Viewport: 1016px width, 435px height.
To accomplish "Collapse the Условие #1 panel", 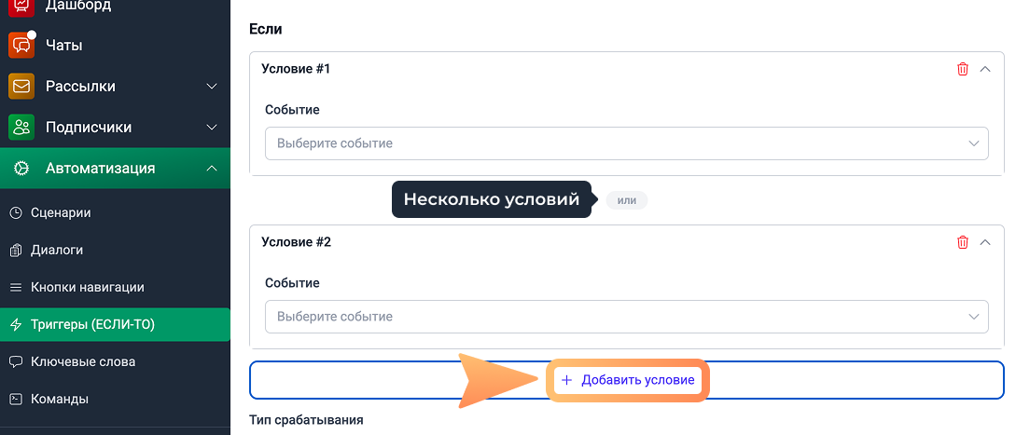I will 985,69.
